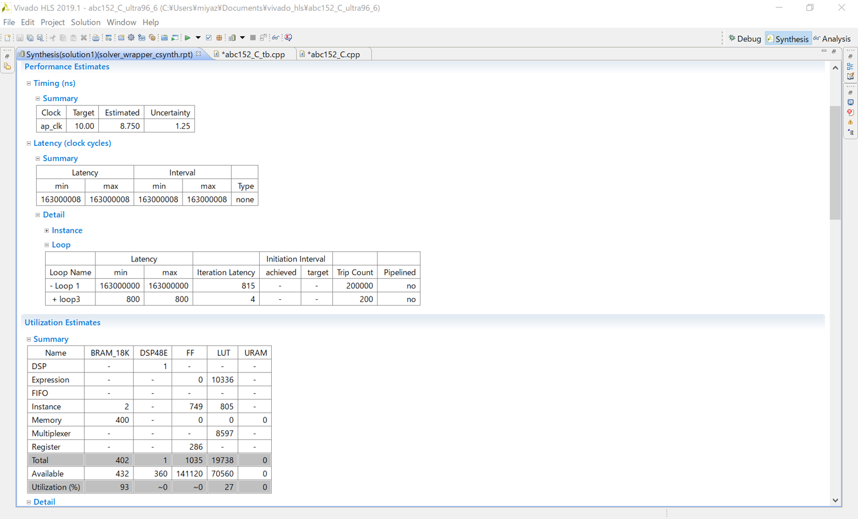The height and width of the screenshot is (519, 858).
Task: Click the New Solution icon
Action: pyautogui.click(x=142, y=38)
